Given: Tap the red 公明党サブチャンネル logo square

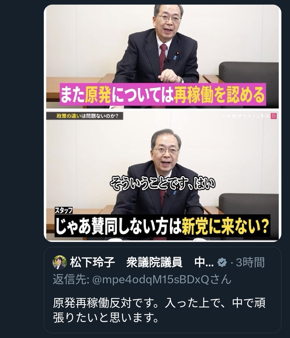Looking at the screenshot, I should point(274,116).
